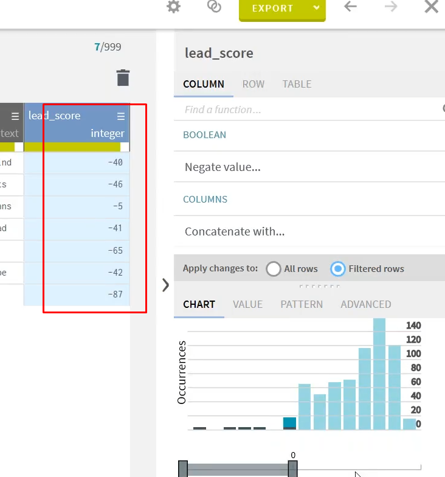
Task: Open the settings gear icon
Action: click(174, 7)
